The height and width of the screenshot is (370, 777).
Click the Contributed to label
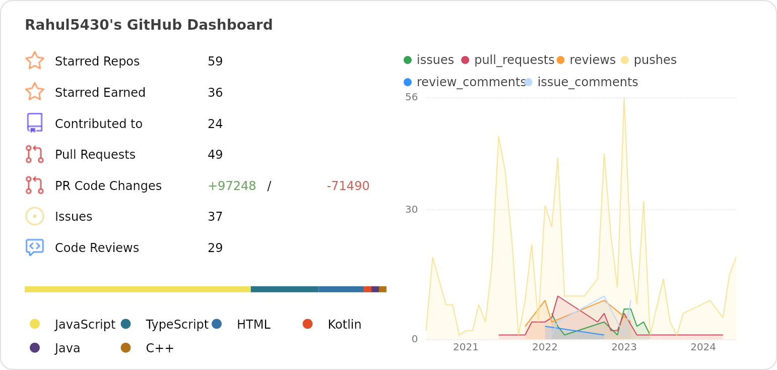(99, 124)
